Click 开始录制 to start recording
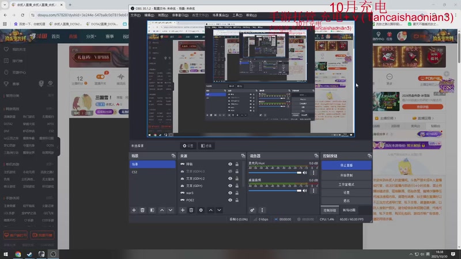This screenshot has height=259, width=461. point(346,176)
